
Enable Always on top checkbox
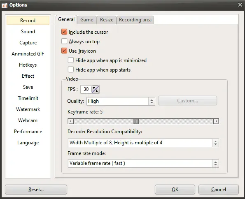[x=64, y=42]
